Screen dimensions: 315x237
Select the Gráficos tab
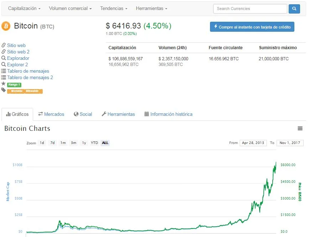[x=17, y=114]
